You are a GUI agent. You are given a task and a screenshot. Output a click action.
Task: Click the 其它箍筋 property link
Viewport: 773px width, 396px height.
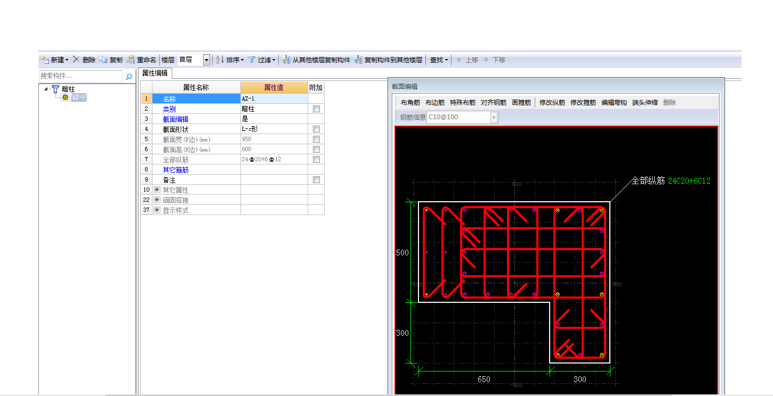[x=175, y=170]
